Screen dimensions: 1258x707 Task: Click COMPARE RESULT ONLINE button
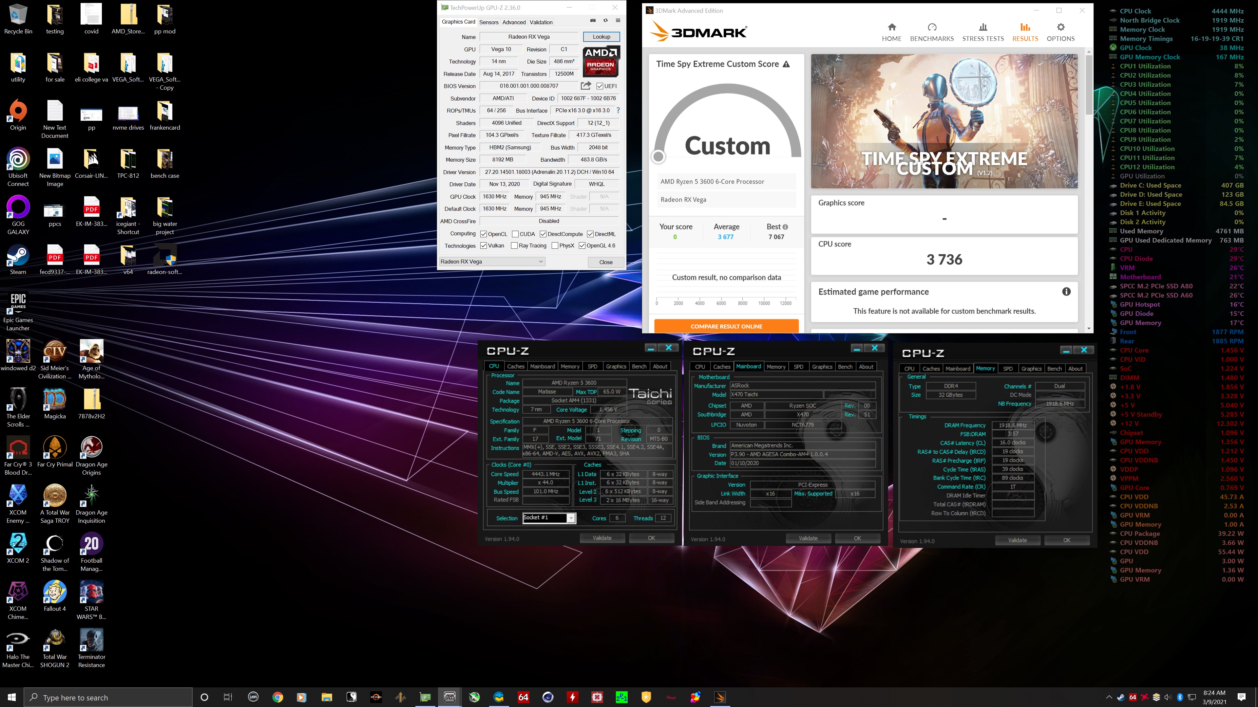(726, 326)
